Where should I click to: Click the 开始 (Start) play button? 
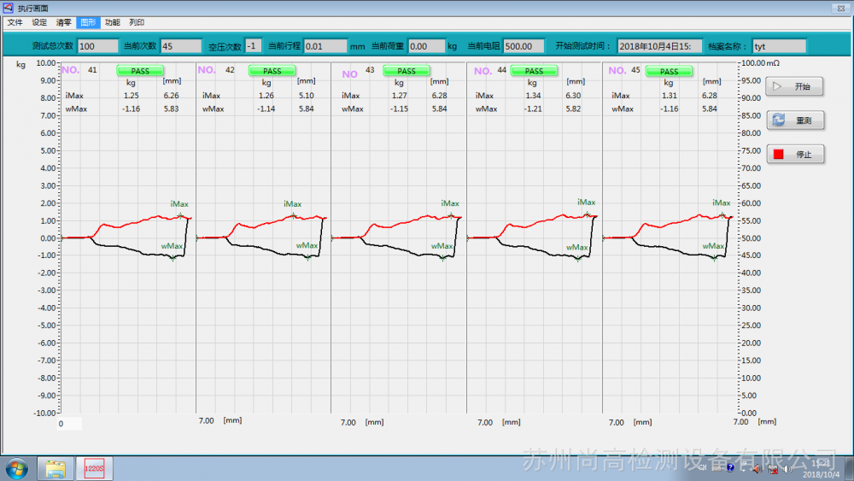click(794, 87)
